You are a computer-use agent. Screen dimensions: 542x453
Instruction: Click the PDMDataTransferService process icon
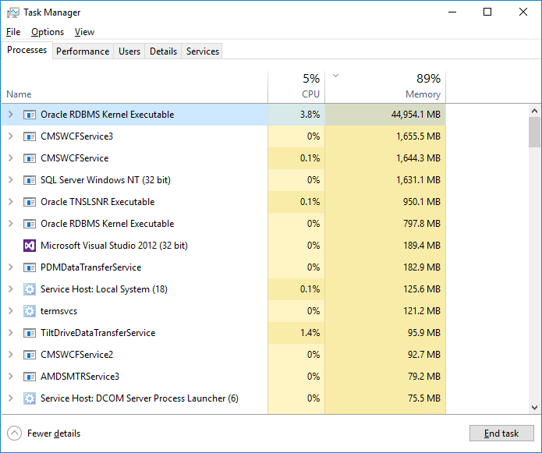(30, 267)
